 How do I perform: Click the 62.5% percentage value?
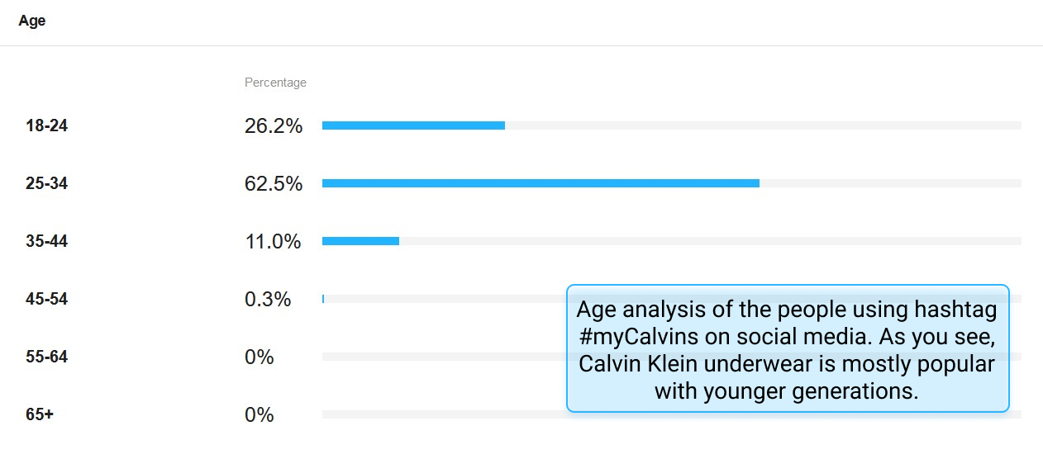274,184
